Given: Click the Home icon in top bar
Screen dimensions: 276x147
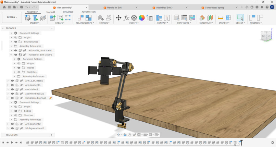Looking at the screenshot, I should 4,7.
